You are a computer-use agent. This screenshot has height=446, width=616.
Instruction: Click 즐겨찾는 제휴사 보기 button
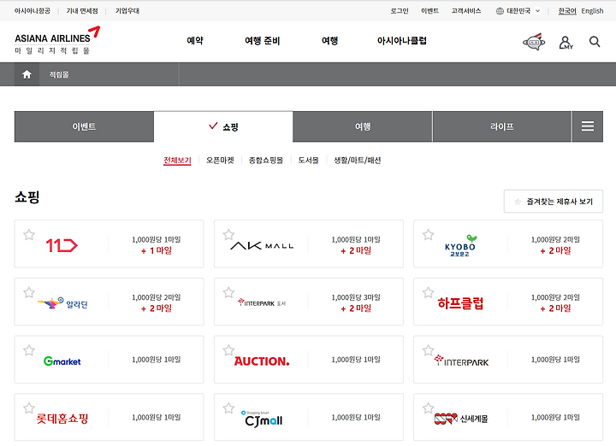[x=554, y=202]
